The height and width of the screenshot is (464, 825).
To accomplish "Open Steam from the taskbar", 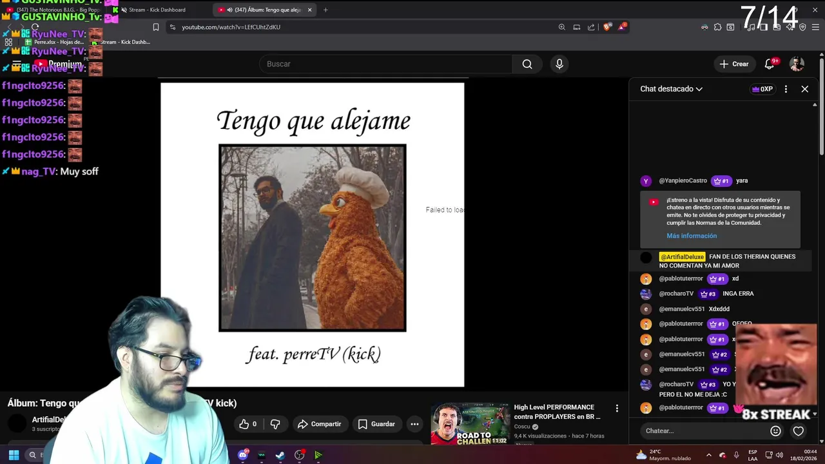I will (280, 455).
